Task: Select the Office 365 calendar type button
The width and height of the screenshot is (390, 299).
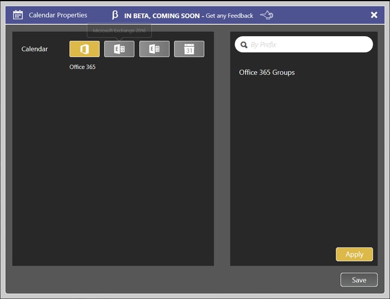Action: [84, 49]
